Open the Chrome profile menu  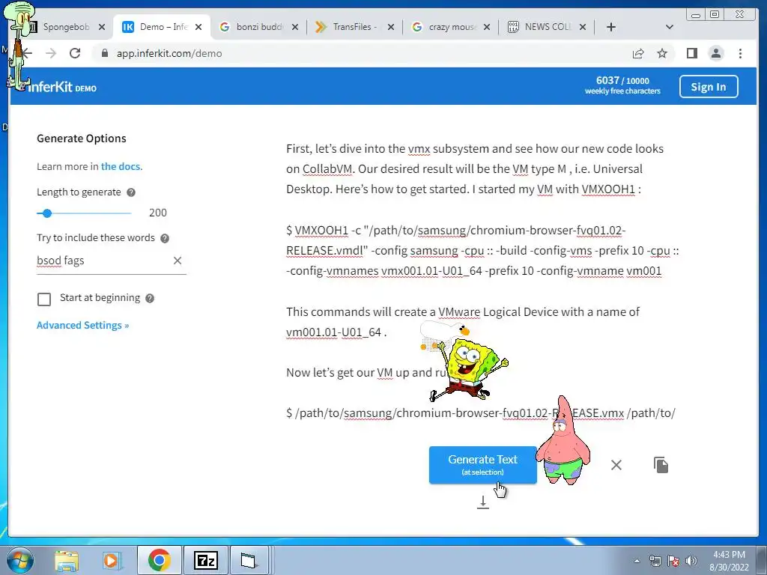coord(715,53)
